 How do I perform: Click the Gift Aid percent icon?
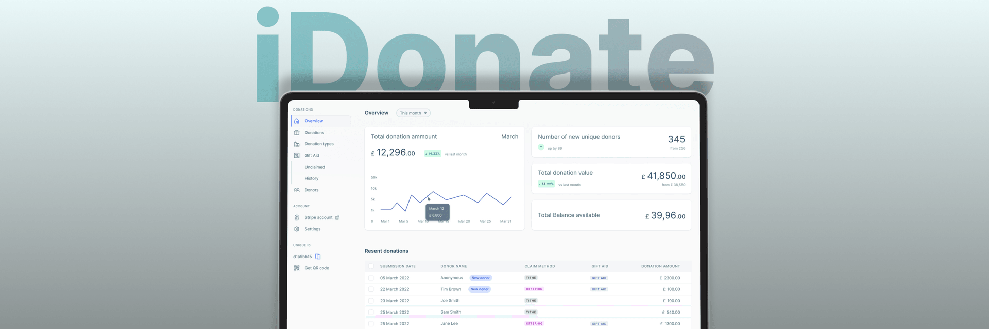click(x=297, y=155)
